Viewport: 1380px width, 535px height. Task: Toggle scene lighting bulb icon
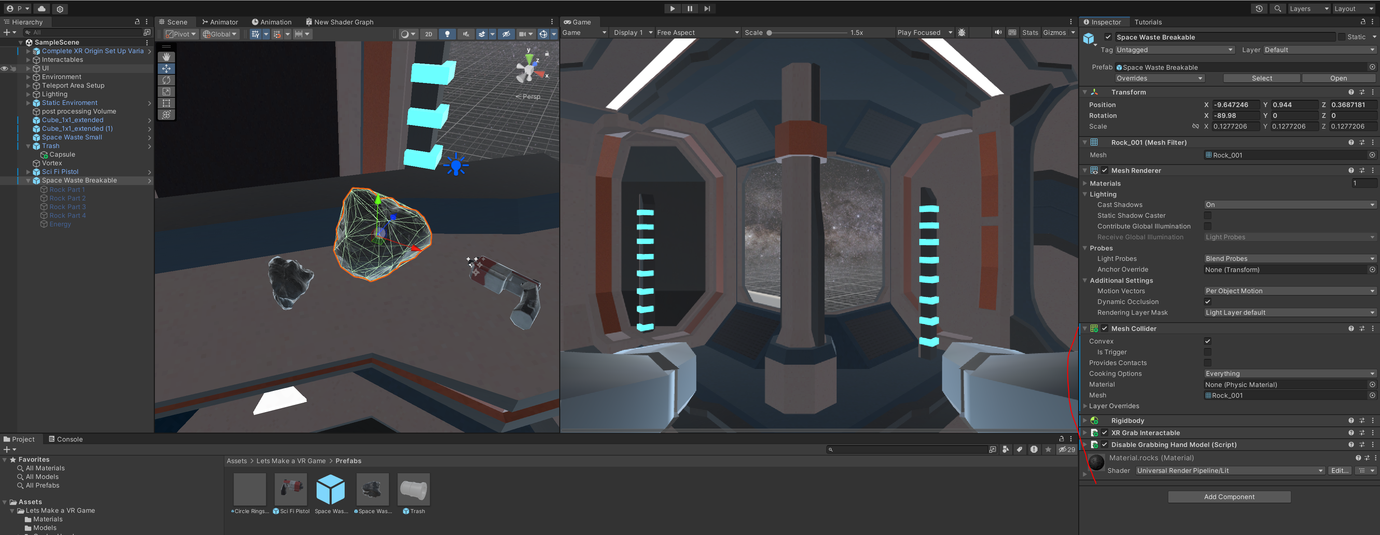(x=447, y=34)
